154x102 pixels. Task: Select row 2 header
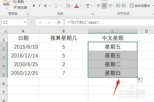tap(4, 47)
